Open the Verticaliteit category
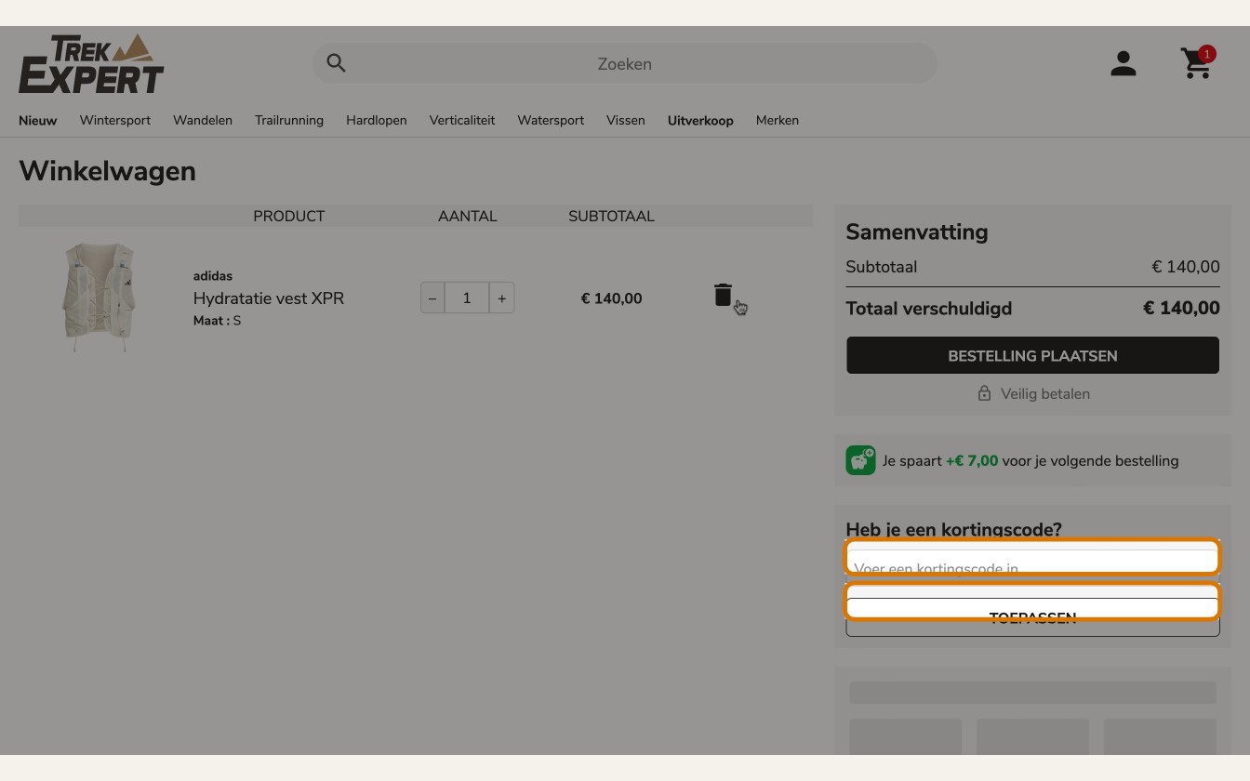The height and width of the screenshot is (781, 1250). pos(462,120)
